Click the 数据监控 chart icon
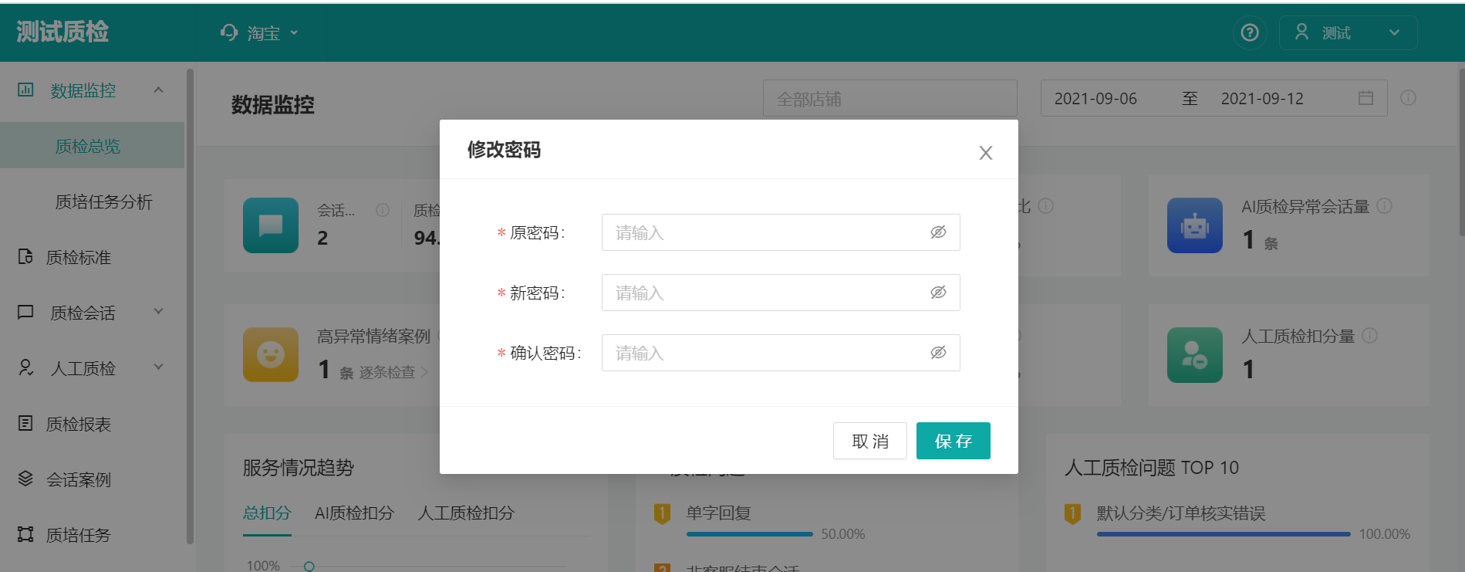Image resolution: width=1465 pixels, height=572 pixels. (25, 90)
